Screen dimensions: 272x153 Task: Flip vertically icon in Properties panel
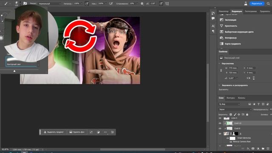pos(254,78)
